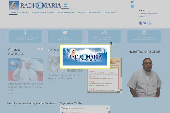Expand the Programación dropdown menu
Image resolution: width=170 pixels, height=113 pixels.
[x=39, y=12]
